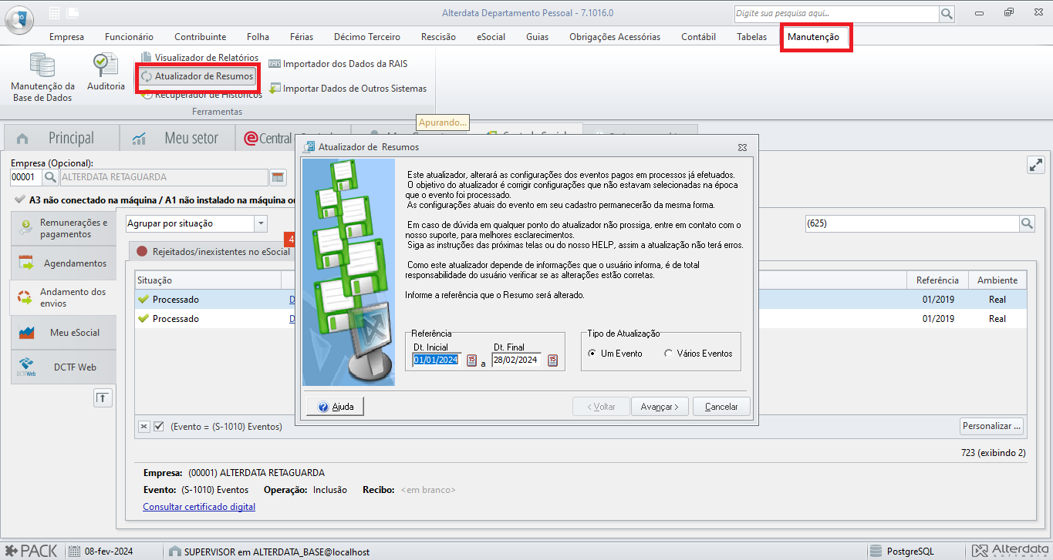The height and width of the screenshot is (560, 1053).
Task: Select Vários Eventos radio option
Action: [698, 354]
